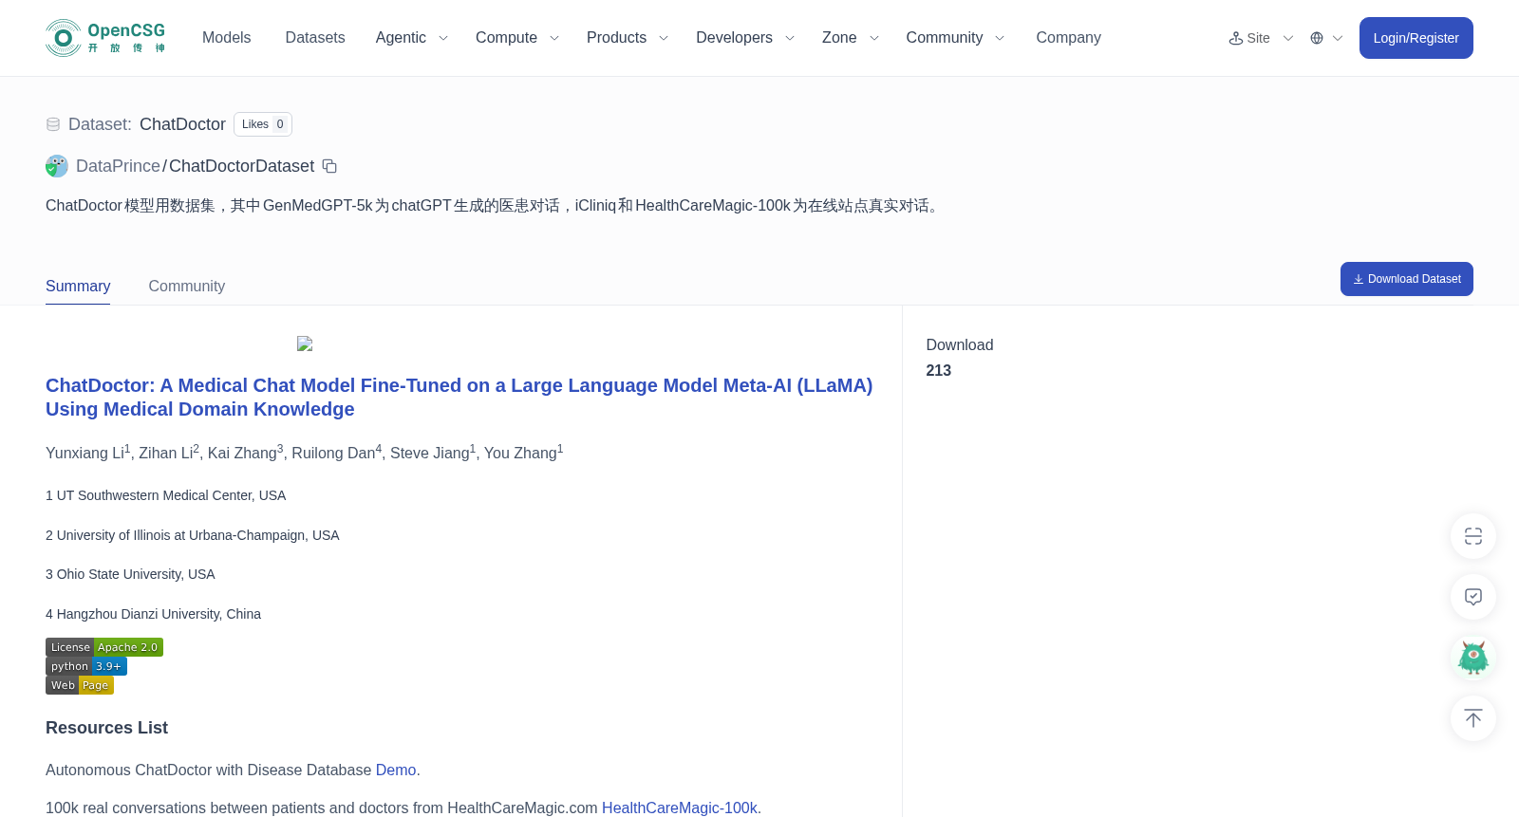Expand the Products dropdown menu

click(x=628, y=38)
